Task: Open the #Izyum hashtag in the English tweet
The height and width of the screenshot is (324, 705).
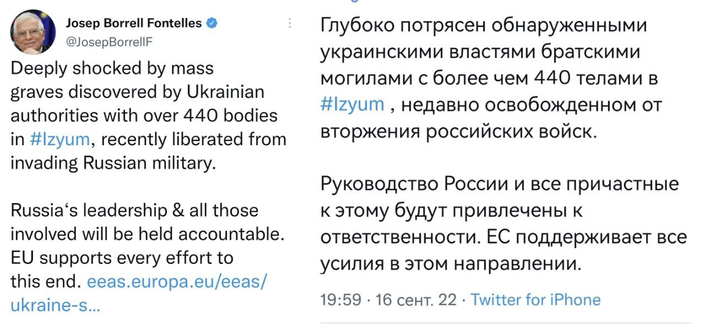Action: pos(58,139)
